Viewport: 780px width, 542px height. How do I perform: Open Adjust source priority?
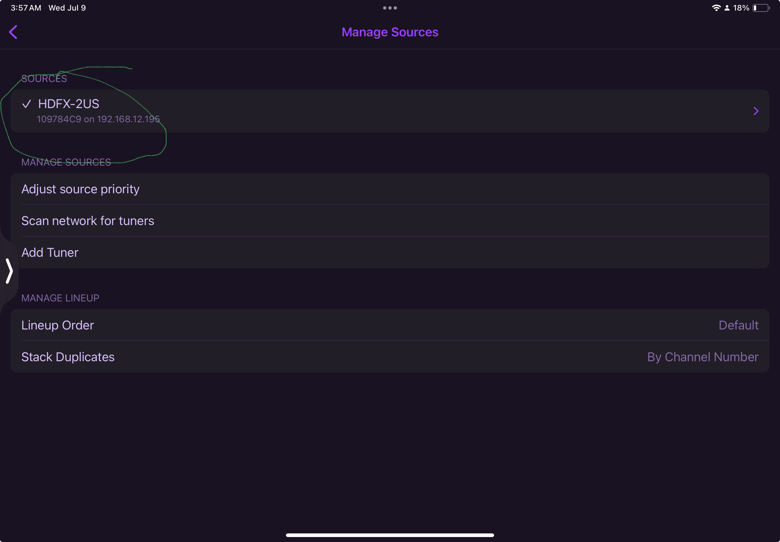tap(81, 189)
